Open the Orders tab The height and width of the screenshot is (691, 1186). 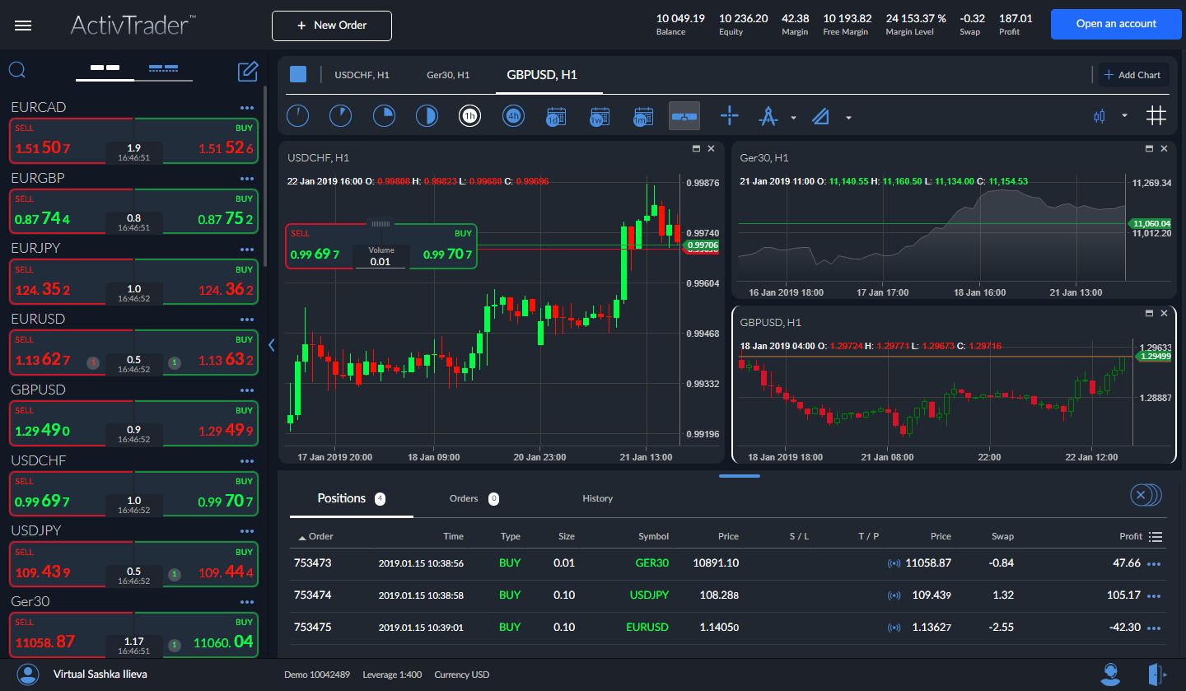[474, 498]
